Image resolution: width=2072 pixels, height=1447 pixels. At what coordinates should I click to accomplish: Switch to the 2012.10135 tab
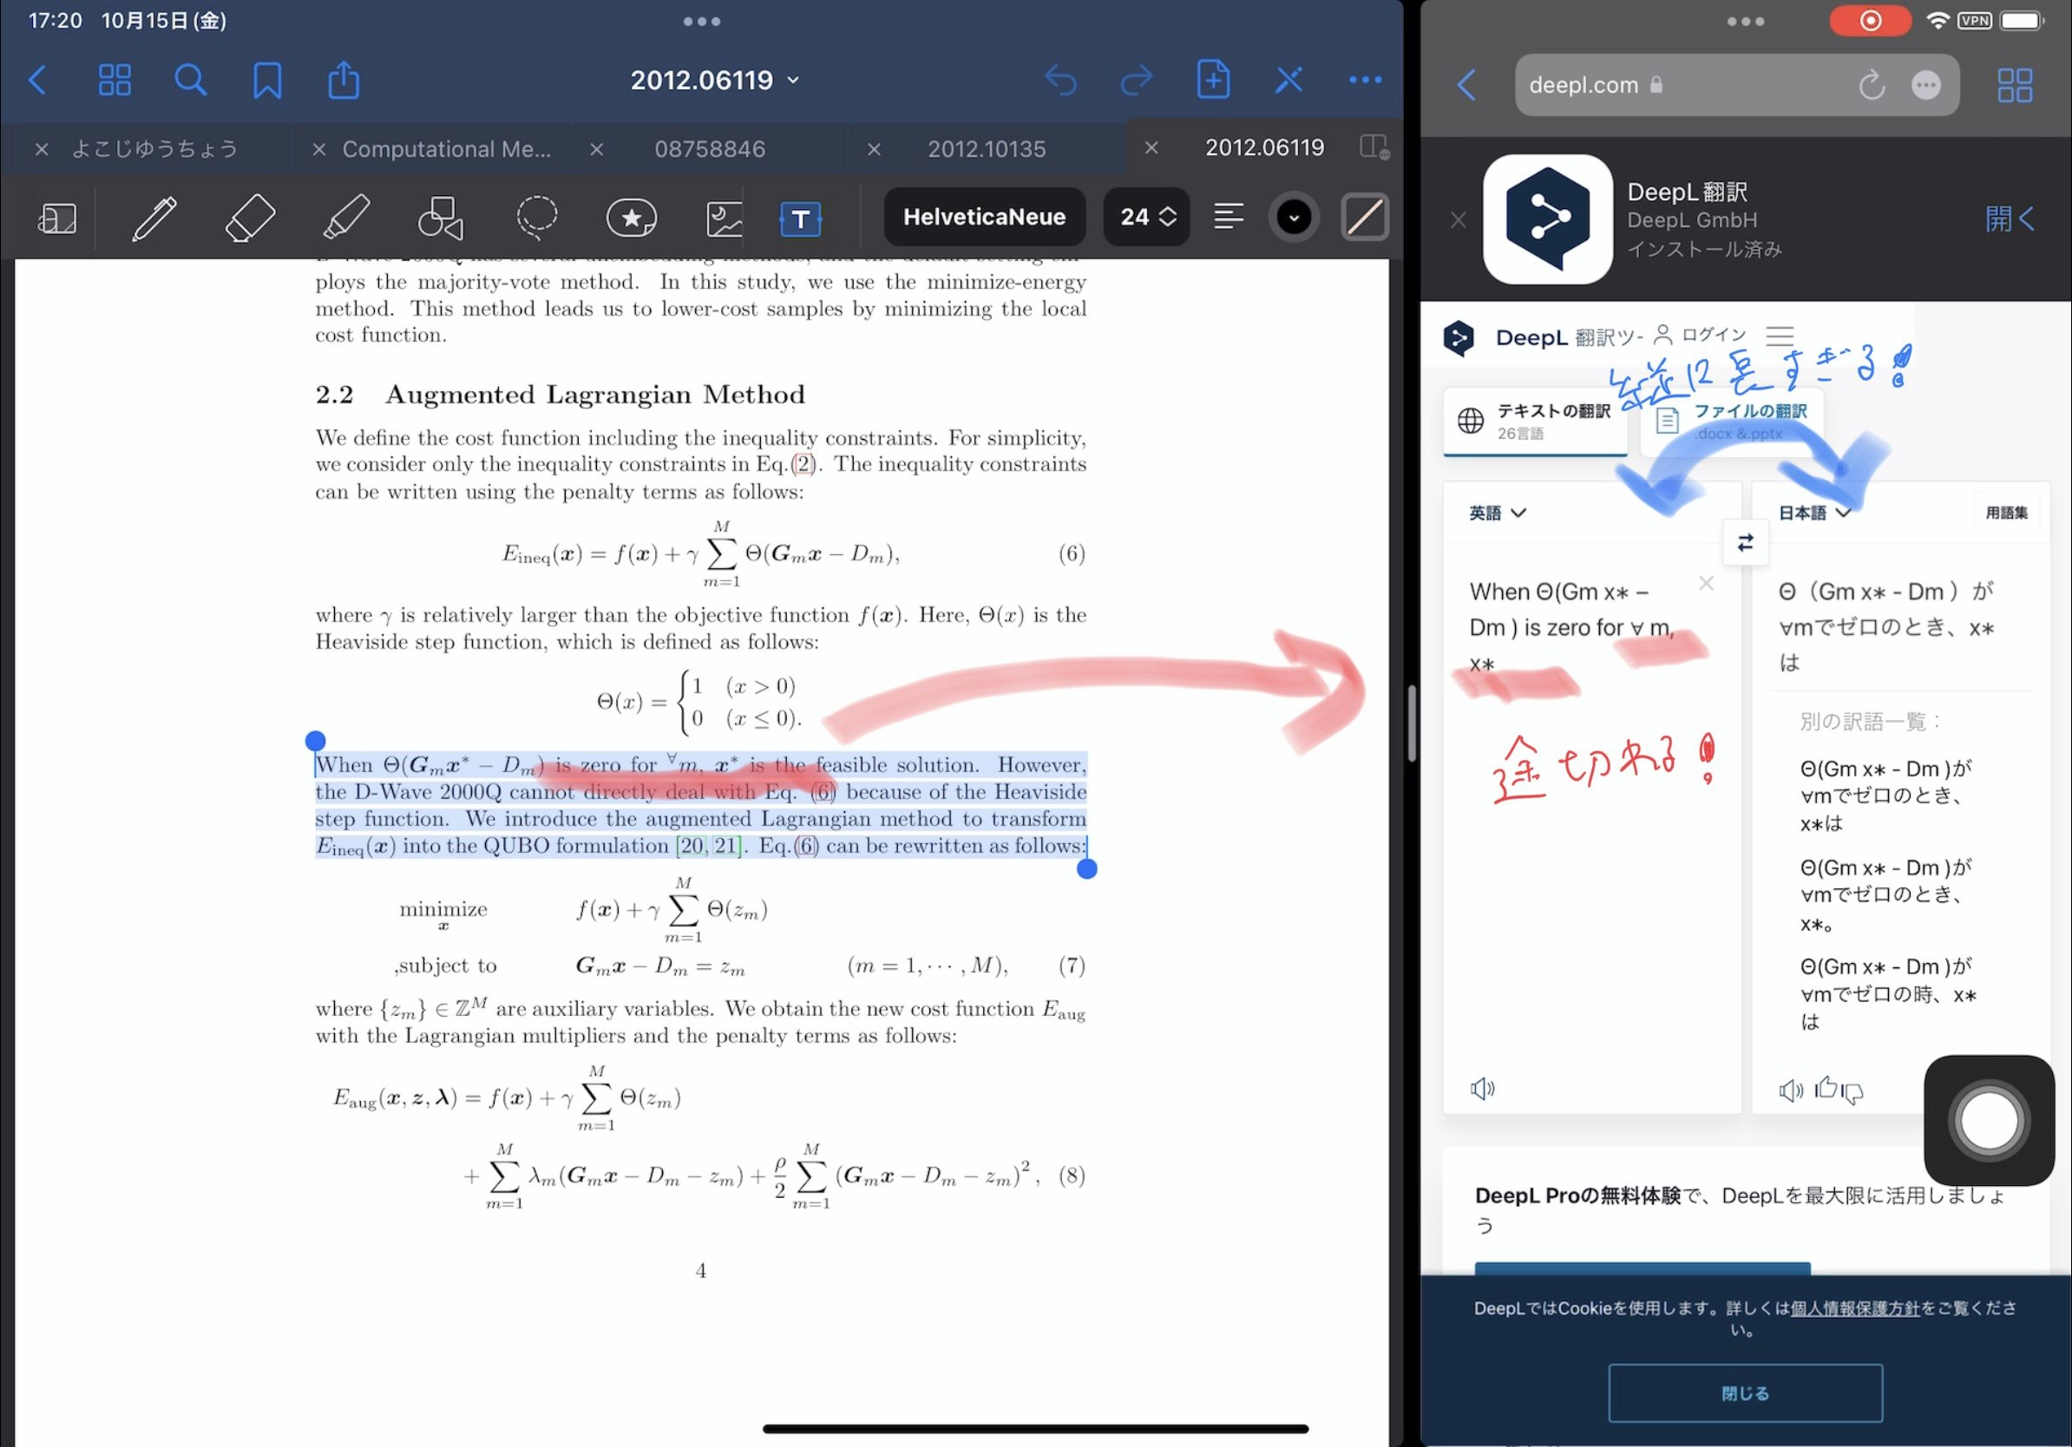click(986, 149)
